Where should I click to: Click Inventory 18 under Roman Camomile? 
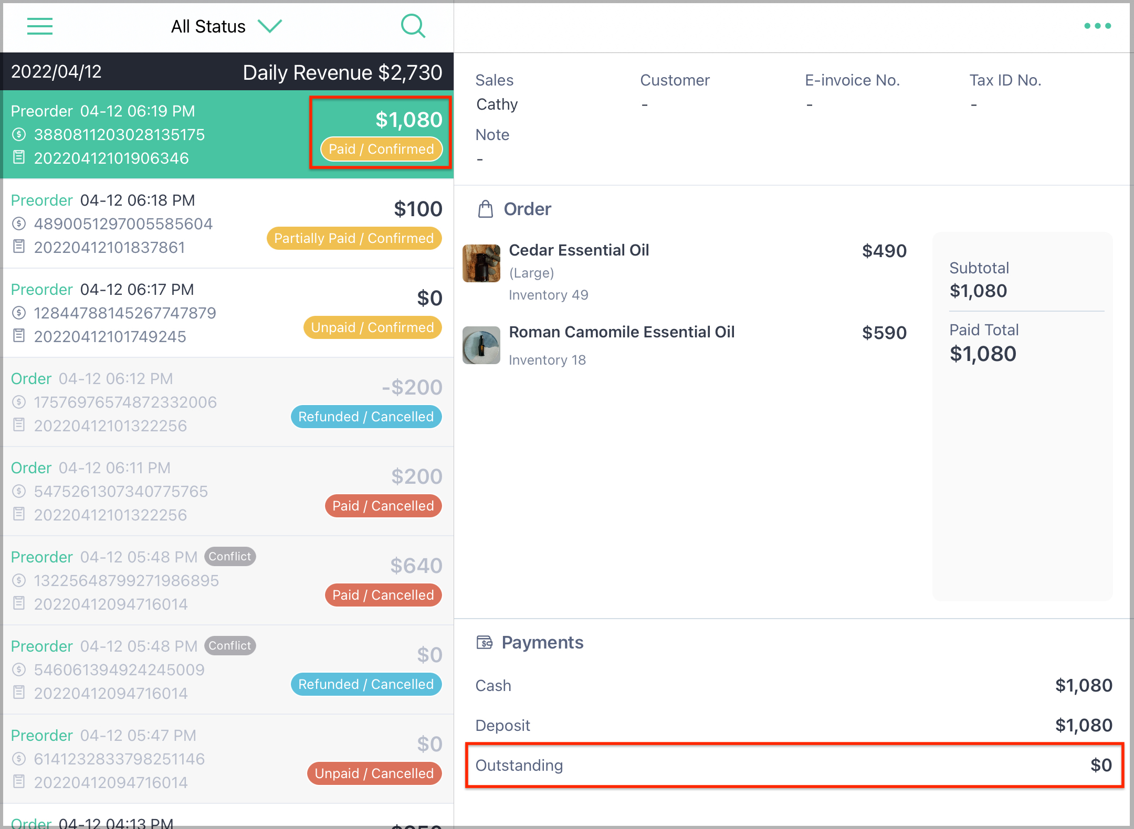[547, 360]
